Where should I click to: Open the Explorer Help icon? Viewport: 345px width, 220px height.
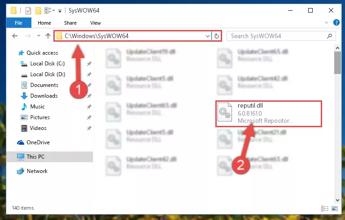[336, 22]
